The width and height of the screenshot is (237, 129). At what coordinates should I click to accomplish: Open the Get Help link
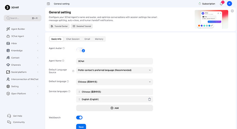18,116
